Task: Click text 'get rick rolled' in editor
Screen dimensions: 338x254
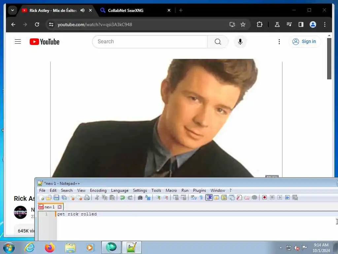Action: point(77,214)
